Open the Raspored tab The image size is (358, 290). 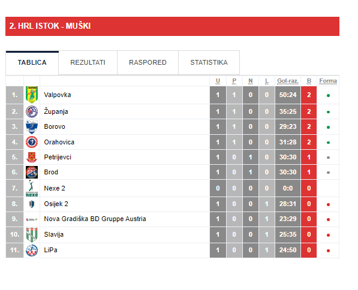tap(148, 62)
